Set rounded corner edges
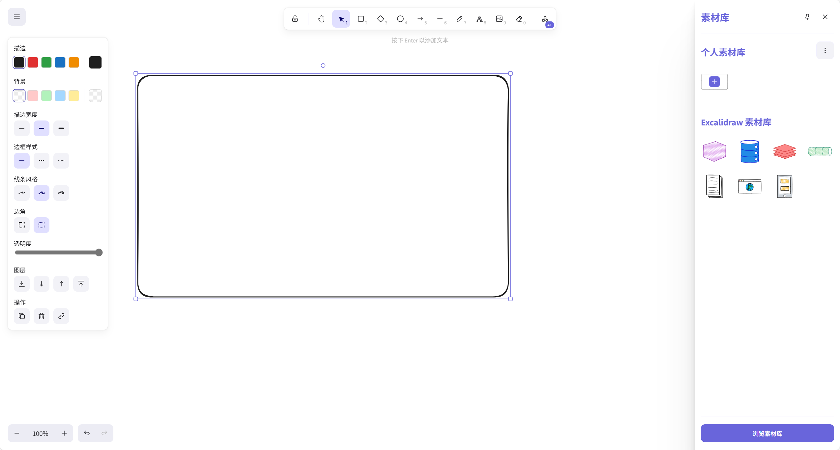Viewport: 840px width, 450px height. 42,225
